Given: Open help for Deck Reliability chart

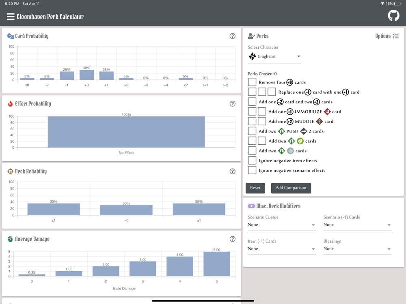Looking at the screenshot, I should [233, 171].
